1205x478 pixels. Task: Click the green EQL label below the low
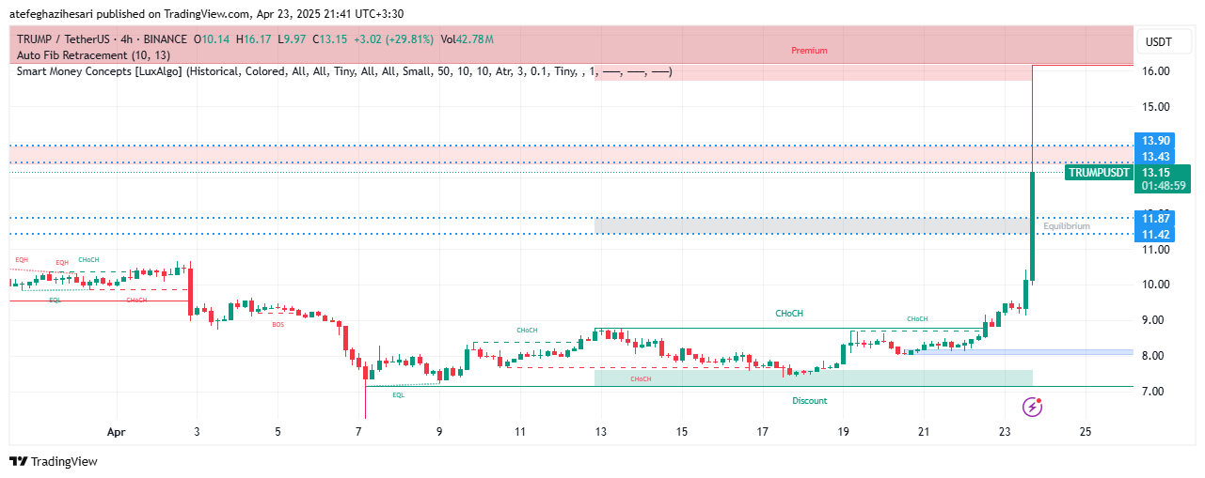[398, 395]
